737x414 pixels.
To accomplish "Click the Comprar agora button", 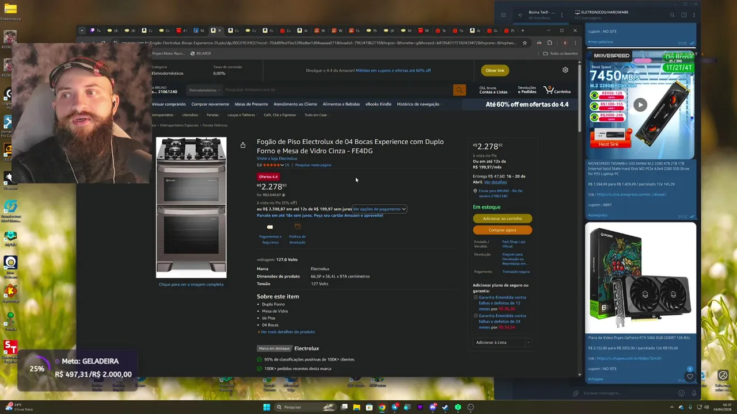I will (503, 230).
